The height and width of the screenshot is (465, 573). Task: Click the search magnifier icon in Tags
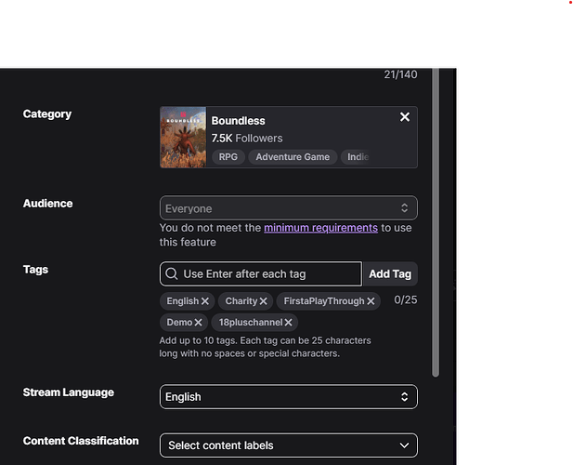tap(172, 274)
